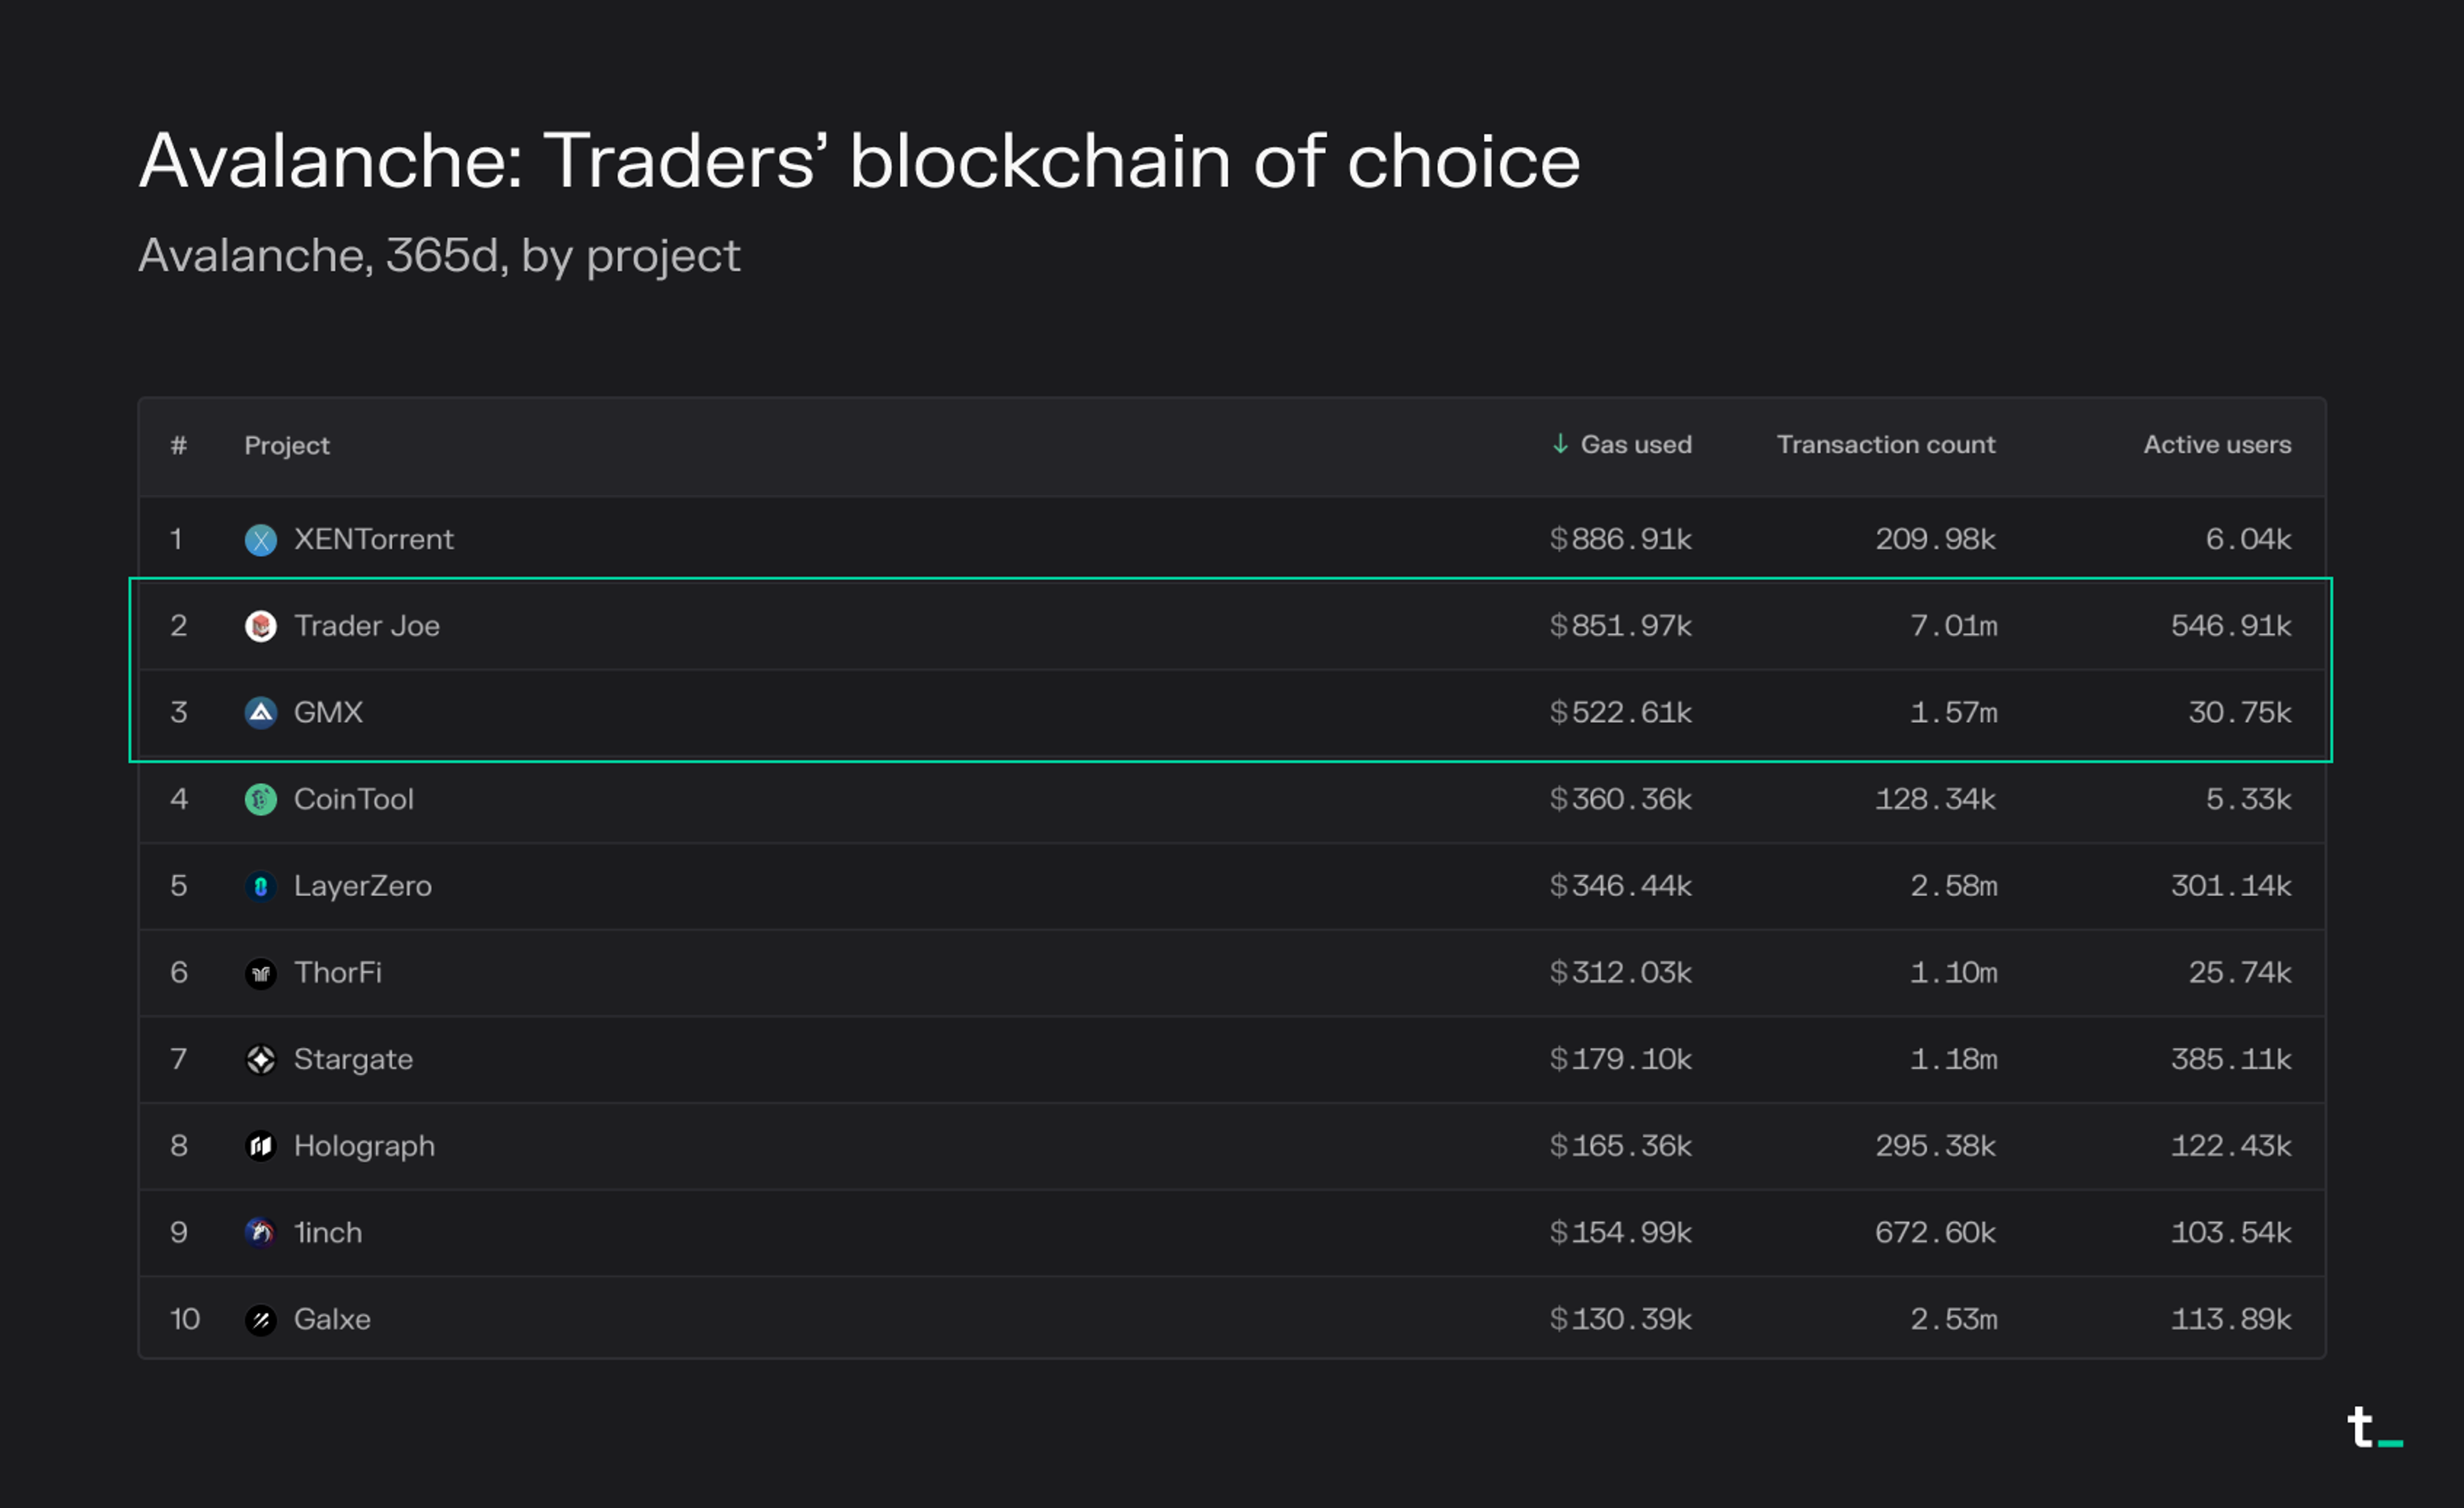Viewport: 2464px width, 1508px height.
Task: Open the LayerZero project name link
Action: pyautogui.click(x=363, y=886)
